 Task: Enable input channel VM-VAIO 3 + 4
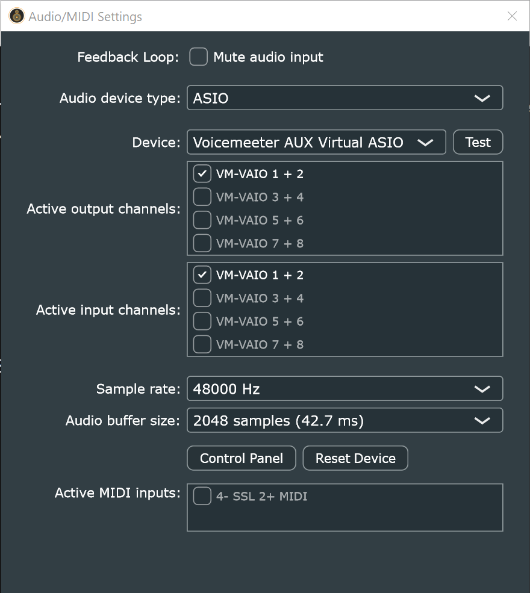click(x=202, y=298)
